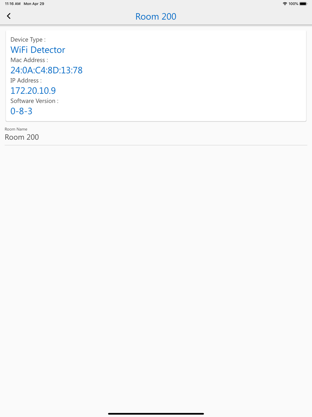The width and height of the screenshot is (312, 417).
Task: Click the Mac Address label
Action: click(29, 60)
